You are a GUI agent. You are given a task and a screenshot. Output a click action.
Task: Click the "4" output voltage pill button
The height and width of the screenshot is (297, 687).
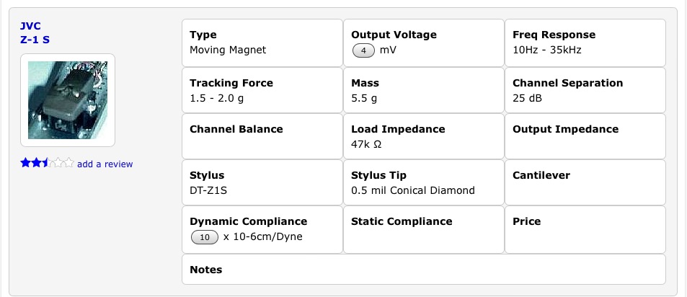pos(363,50)
